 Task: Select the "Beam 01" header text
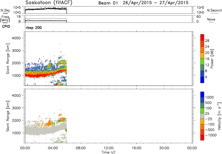point(108,3)
